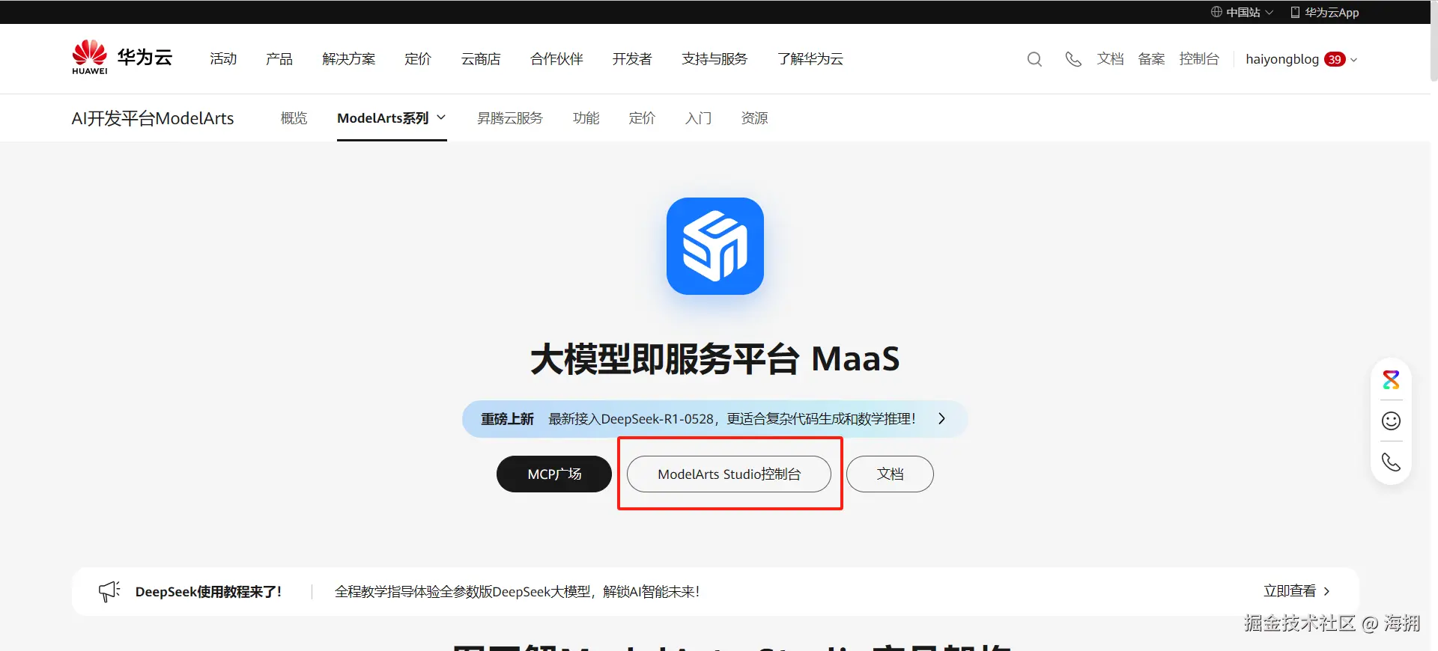Image resolution: width=1438 pixels, height=651 pixels.
Task: Open the 支持与服务 menu
Action: tap(715, 59)
